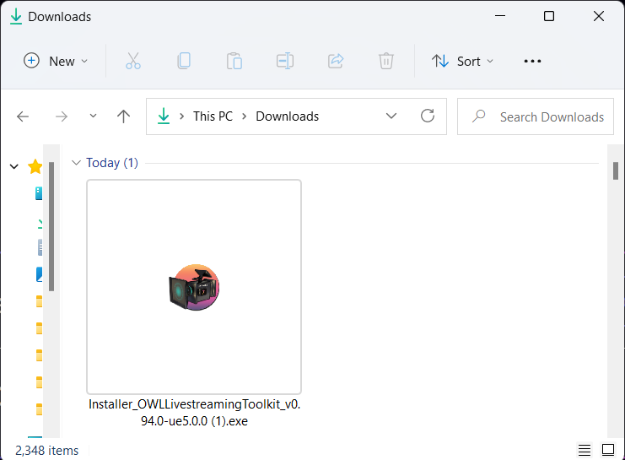Go forward with the right arrow

point(62,116)
